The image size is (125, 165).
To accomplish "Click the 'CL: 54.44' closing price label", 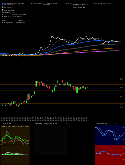I will 46,4.
